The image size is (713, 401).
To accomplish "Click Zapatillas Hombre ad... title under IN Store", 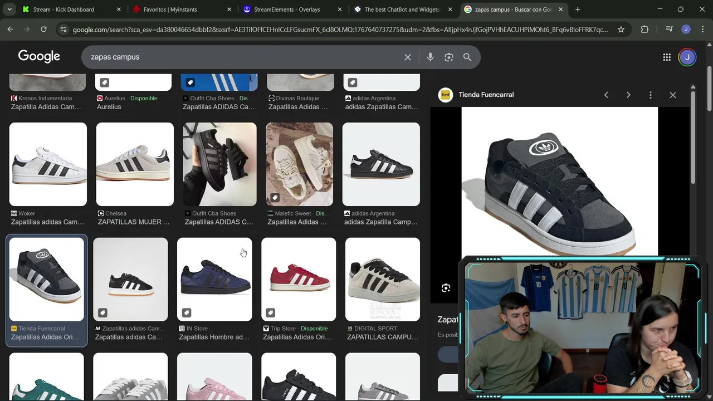I will (x=214, y=337).
